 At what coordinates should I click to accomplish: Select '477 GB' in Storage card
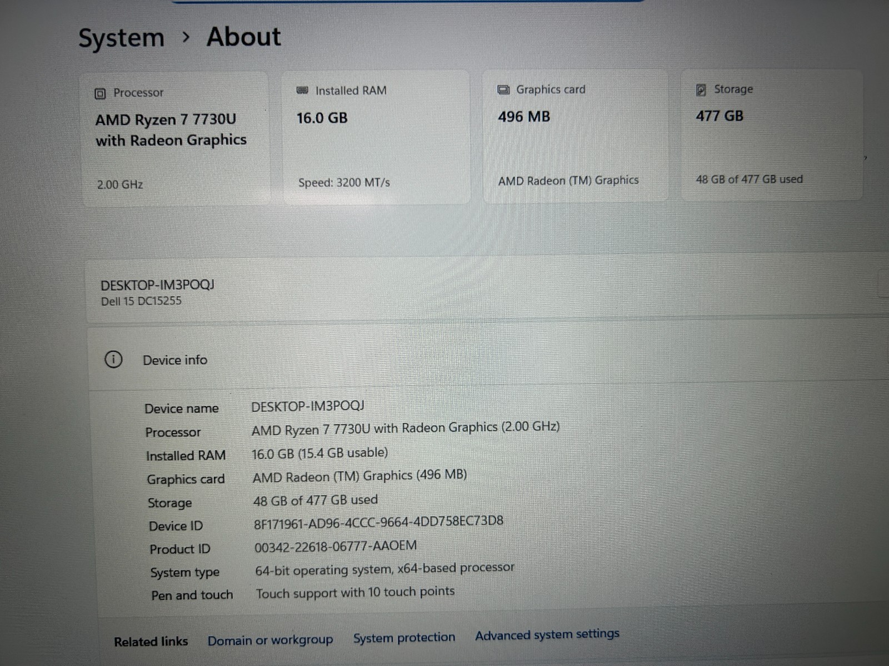point(720,116)
